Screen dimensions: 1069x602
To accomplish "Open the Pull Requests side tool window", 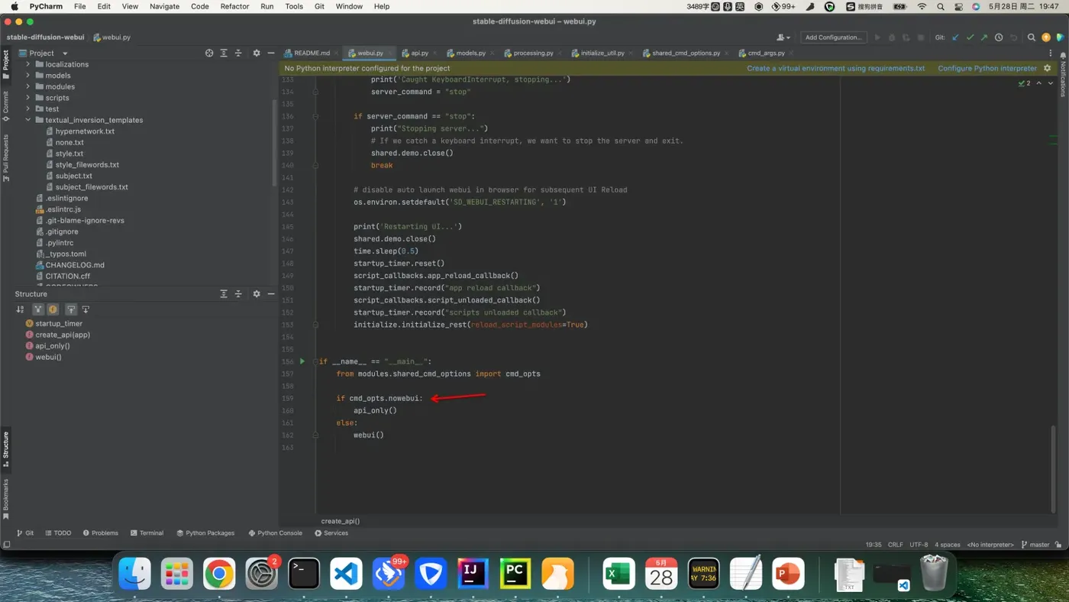I will [x=5, y=157].
